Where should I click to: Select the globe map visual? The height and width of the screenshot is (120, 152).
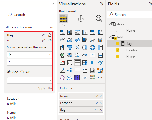62,55
